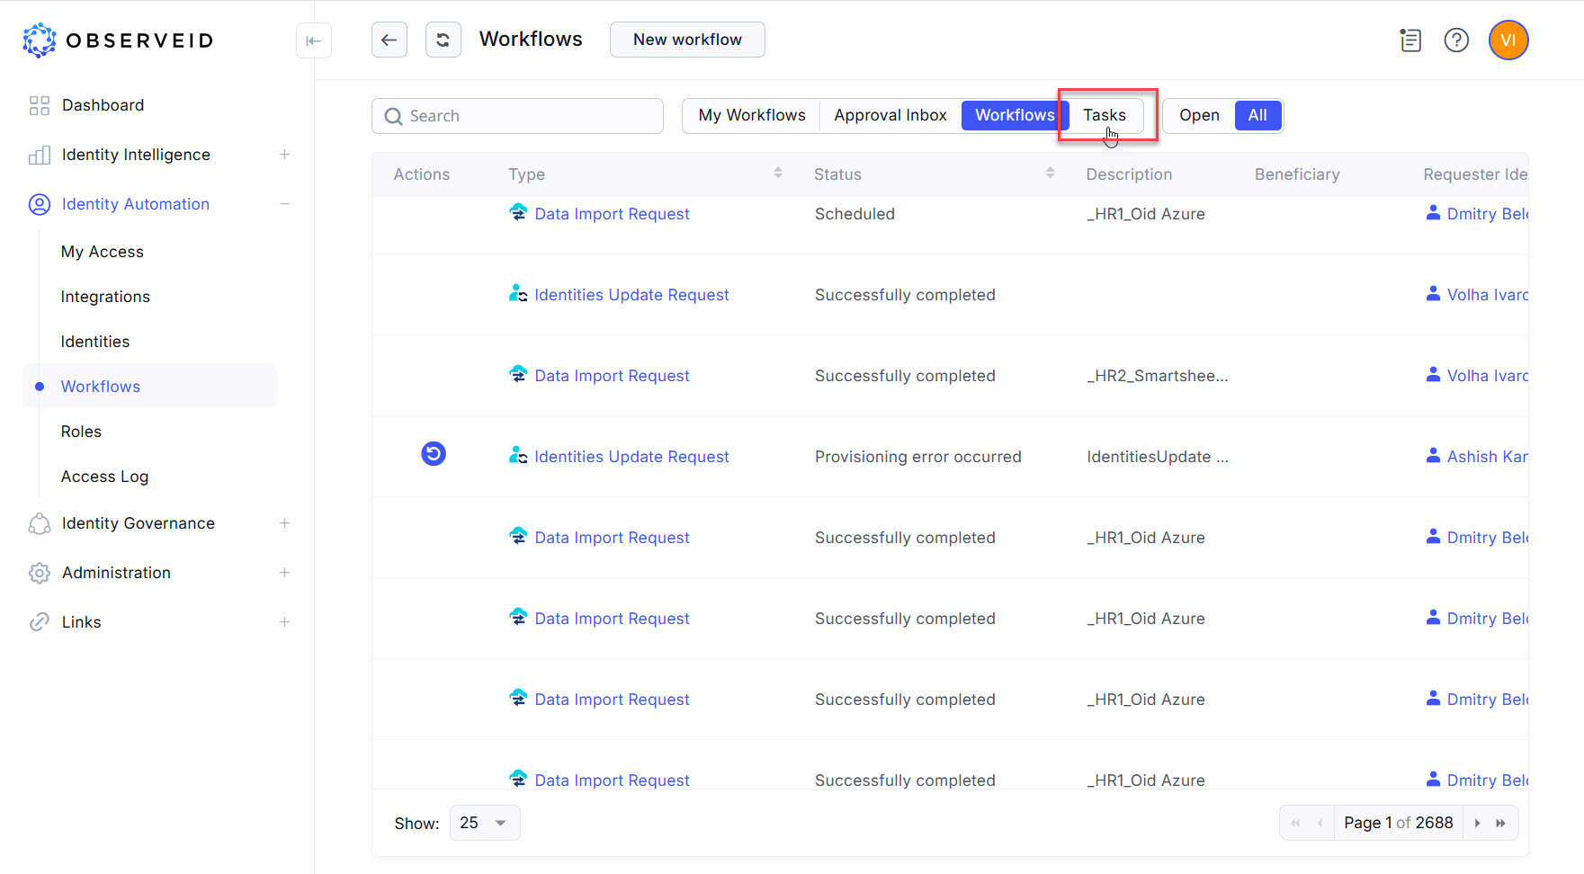
Task: Collapse the Identity Automation section
Action: (284, 204)
